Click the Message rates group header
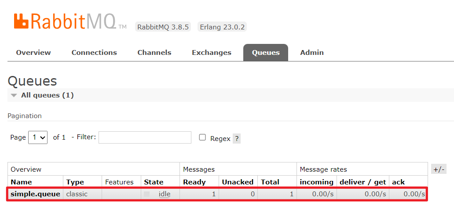The height and width of the screenshot is (209, 454). (x=323, y=169)
